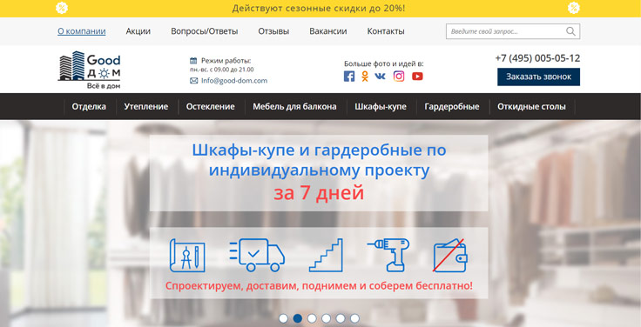Go to fifth slider dot

pyautogui.click(x=341, y=318)
